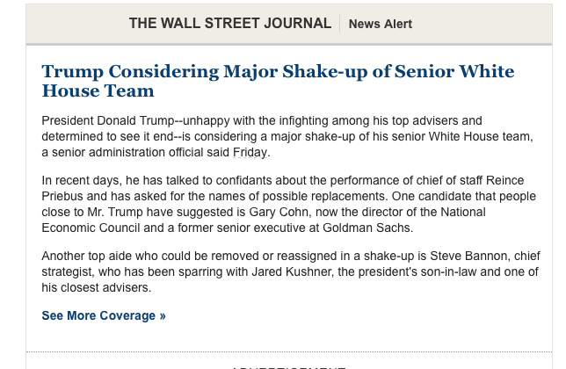566x369 pixels.
Task: Click the partially visible Advertisement label
Action: click(x=289, y=367)
